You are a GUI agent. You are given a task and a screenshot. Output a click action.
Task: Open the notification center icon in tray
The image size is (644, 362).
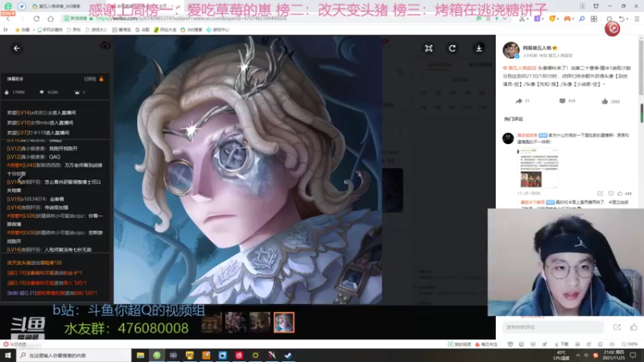click(634, 355)
